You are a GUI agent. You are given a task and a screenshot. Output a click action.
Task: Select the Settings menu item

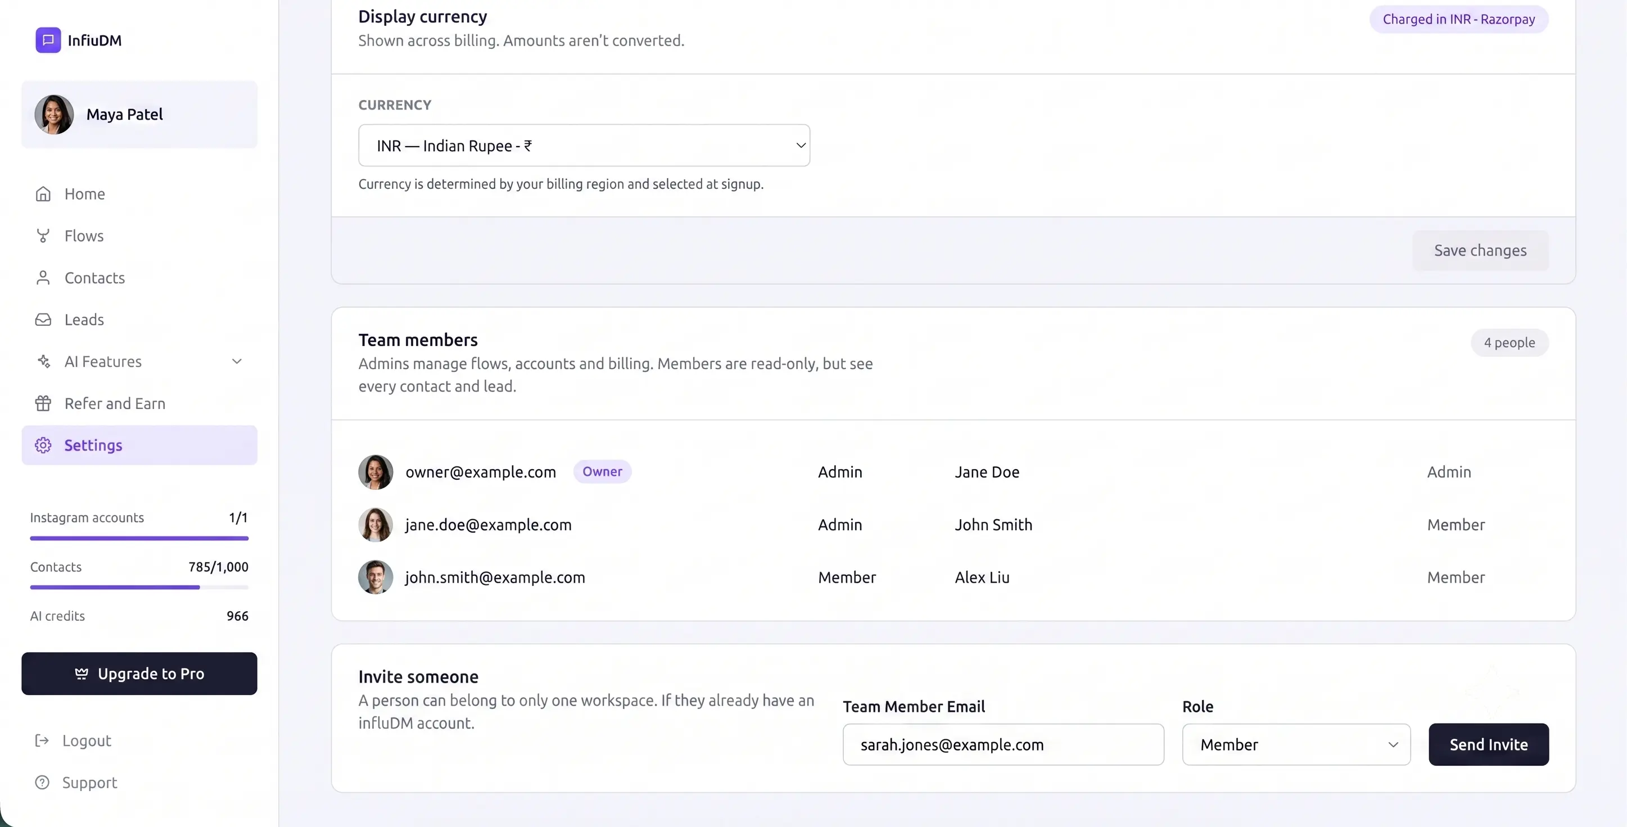[x=139, y=445]
